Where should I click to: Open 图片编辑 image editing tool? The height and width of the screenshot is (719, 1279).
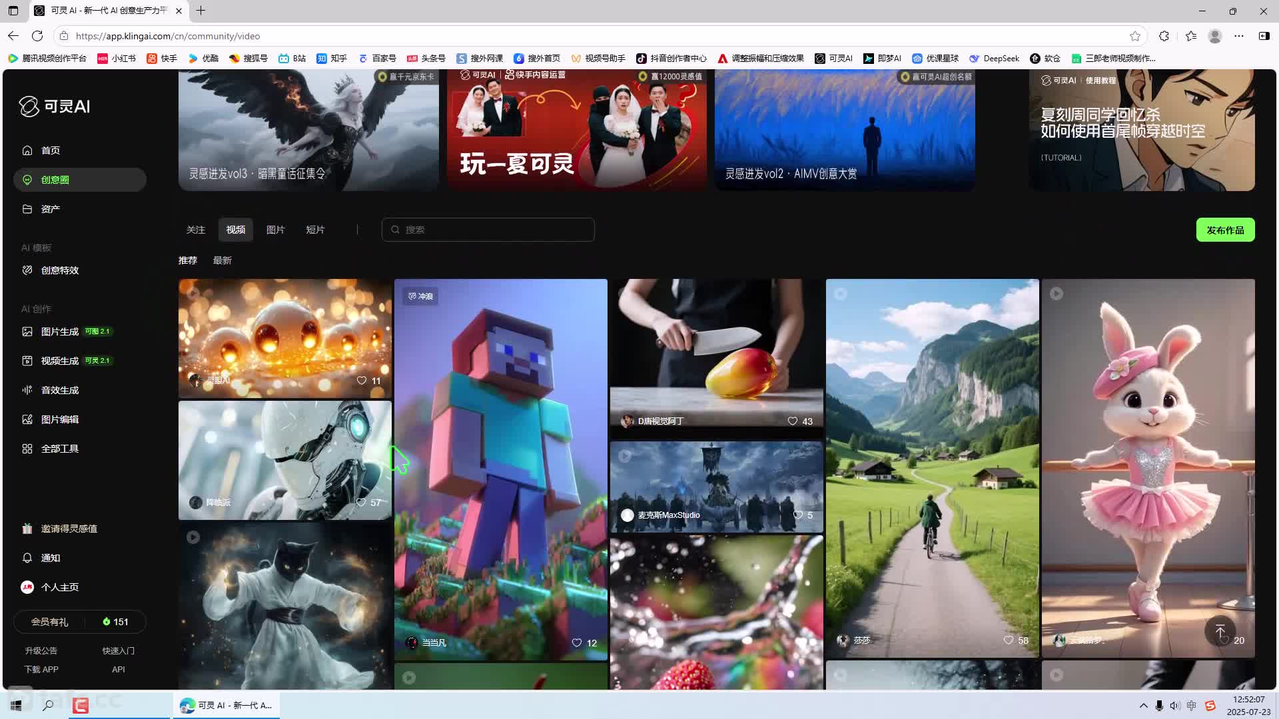coord(59,419)
